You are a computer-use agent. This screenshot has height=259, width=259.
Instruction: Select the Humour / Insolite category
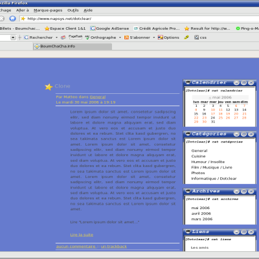(208, 162)
